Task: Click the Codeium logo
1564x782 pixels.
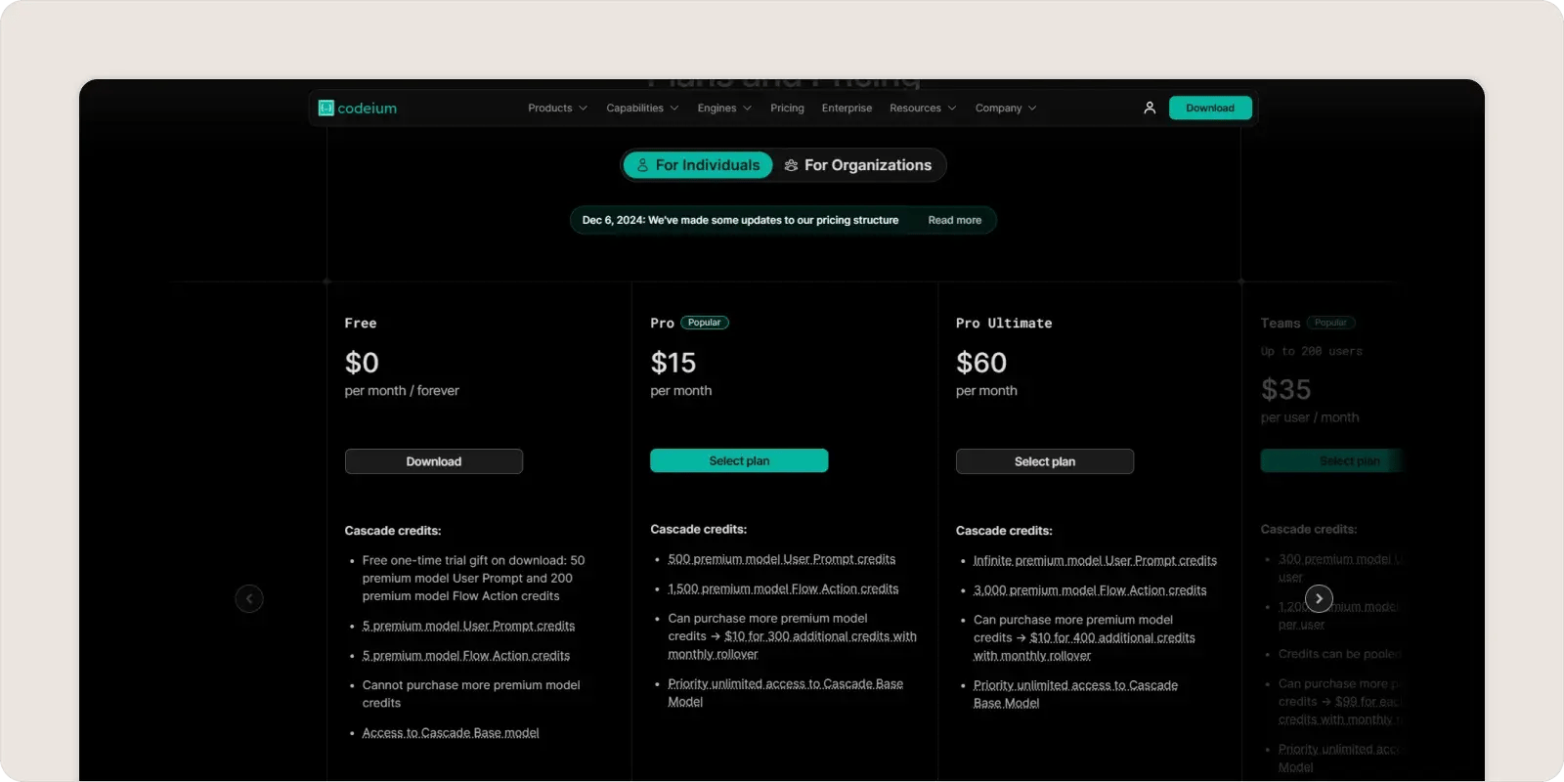Action: pyautogui.click(x=358, y=109)
